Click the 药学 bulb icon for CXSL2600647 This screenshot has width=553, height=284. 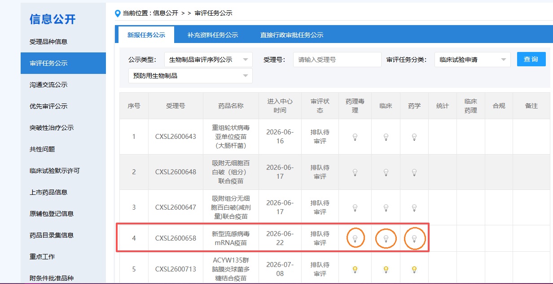[414, 208]
